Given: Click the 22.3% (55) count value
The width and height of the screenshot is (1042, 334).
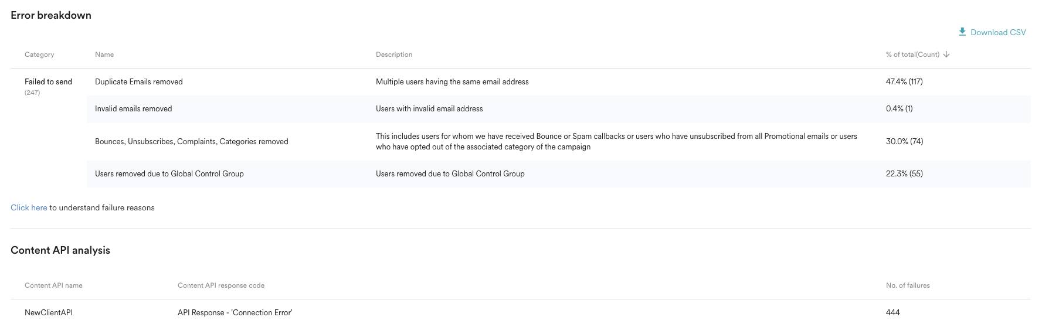Looking at the screenshot, I should [x=904, y=174].
